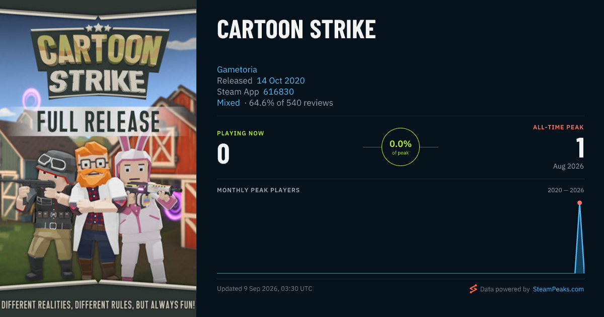This screenshot has height=317, width=604.
Task: Open the Gametoria developer link
Action: (x=237, y=69)
